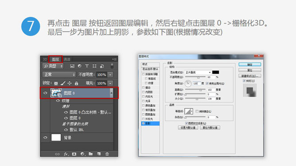Click lock image pixels brush icon
The image size is (296, 166).
(63, 83)
